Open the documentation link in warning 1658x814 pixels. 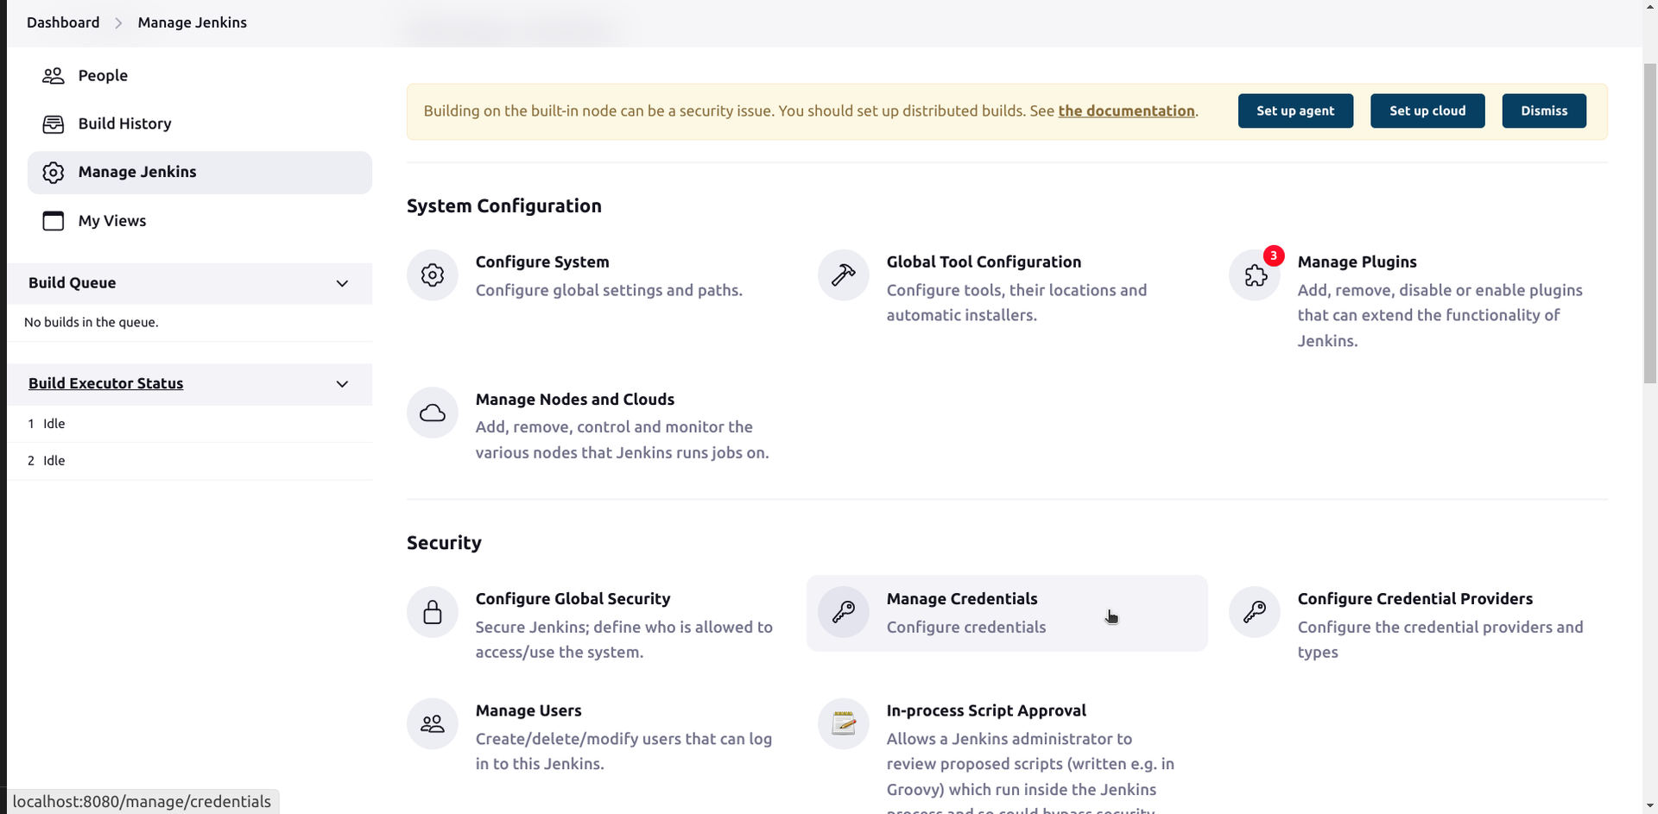point(1126,111)
